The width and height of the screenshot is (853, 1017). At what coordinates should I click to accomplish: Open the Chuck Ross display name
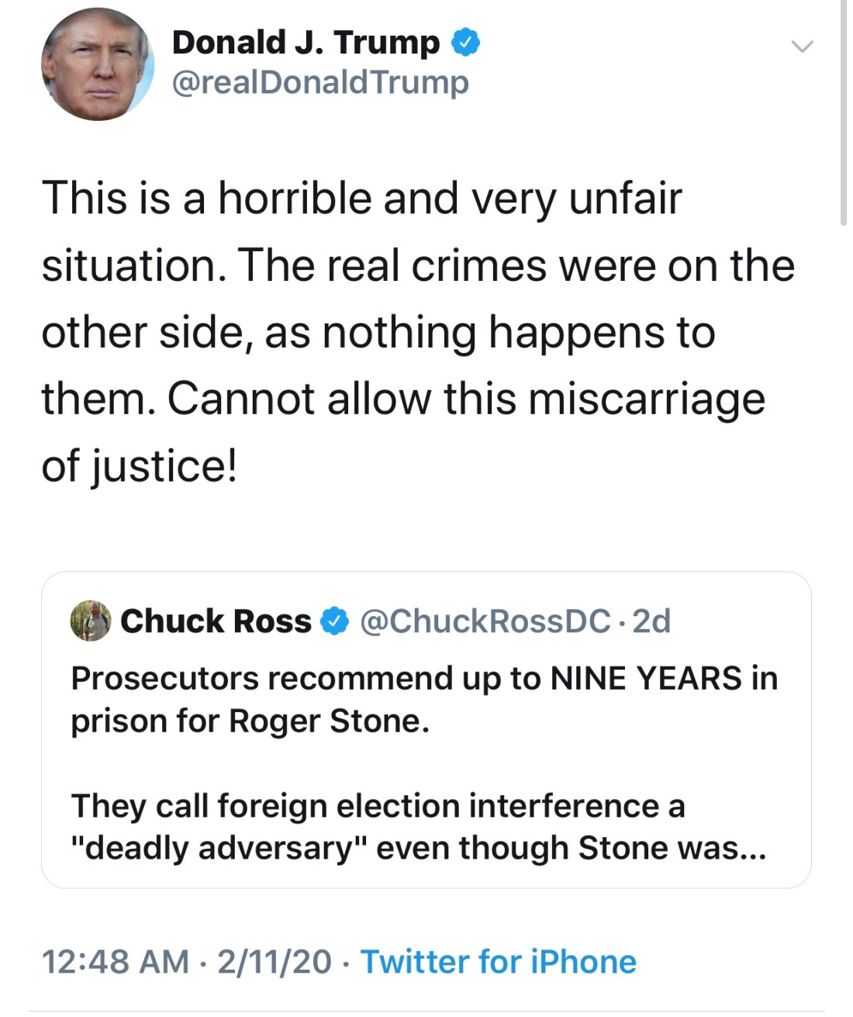click(x=216, y=621)
